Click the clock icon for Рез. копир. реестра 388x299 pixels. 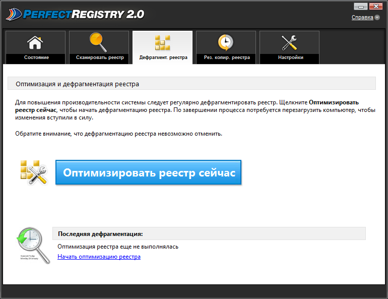click(x=225, y=42)
